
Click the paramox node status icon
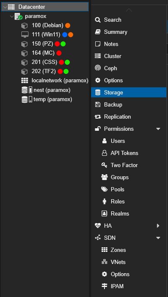(18, 16)
